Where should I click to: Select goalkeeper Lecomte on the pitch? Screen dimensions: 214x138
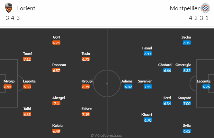click(x=204, y=81)
